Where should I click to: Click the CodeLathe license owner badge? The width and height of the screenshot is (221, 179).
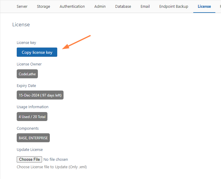27,74
